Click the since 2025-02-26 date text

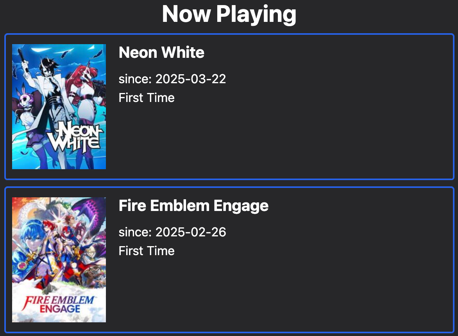point(172,232)
